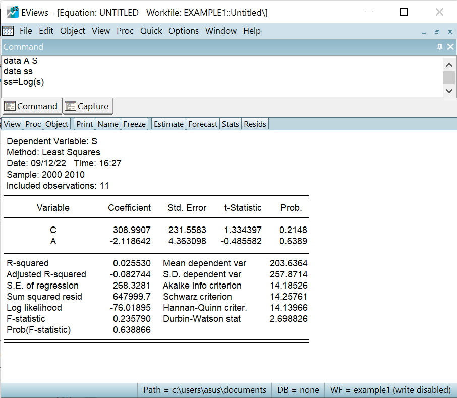
Task: Close the Command pane with X icon
Action: 450,47
